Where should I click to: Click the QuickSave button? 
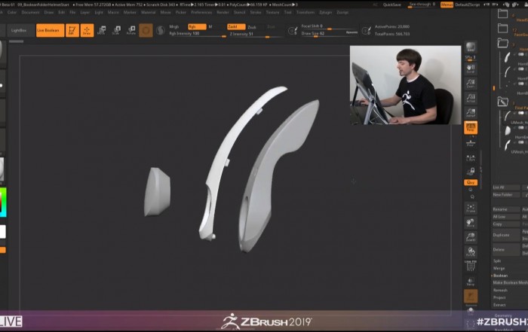click(x=392, y=5)
